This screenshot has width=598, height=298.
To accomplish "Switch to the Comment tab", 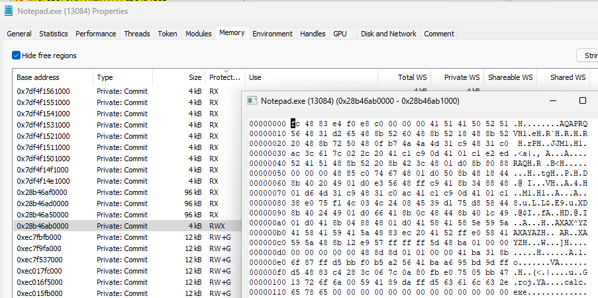I will tap(439, 34).
